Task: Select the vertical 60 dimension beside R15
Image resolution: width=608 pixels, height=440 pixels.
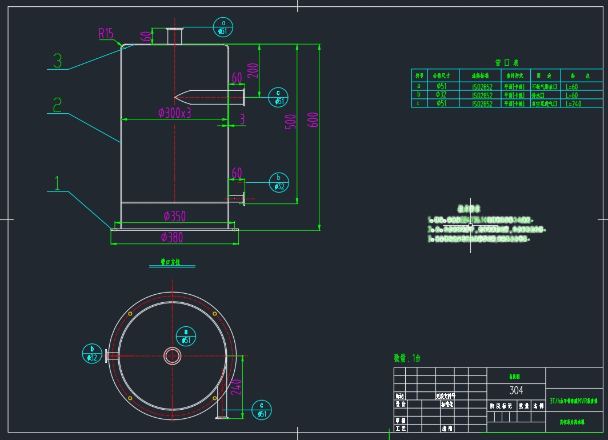Action: (146, 37)
